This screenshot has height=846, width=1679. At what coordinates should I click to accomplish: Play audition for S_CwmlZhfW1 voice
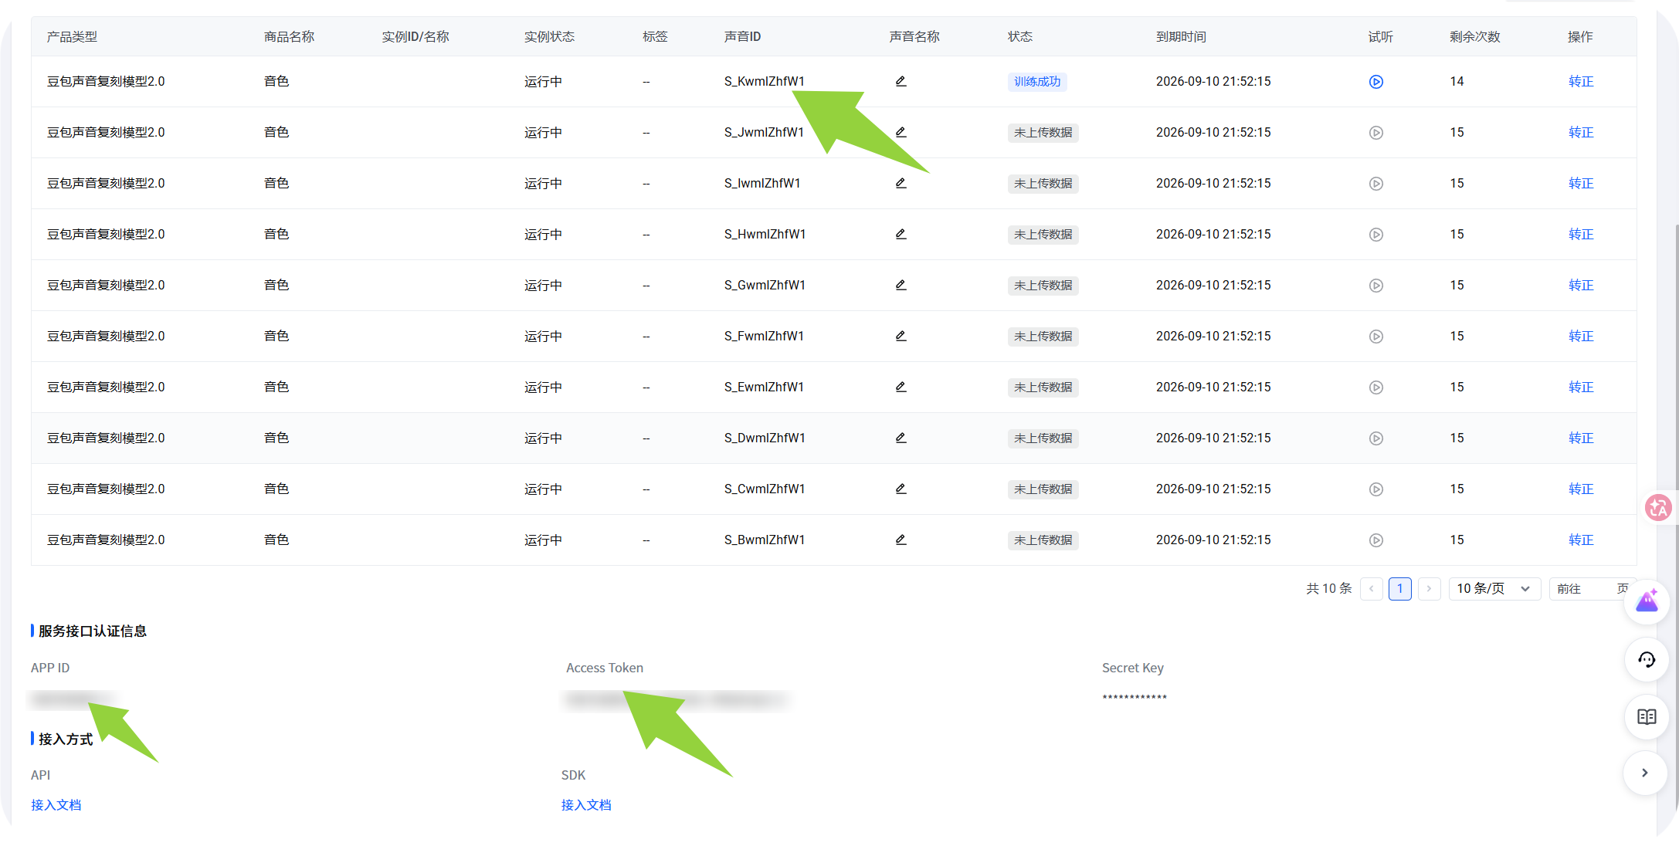(1376, 489)
